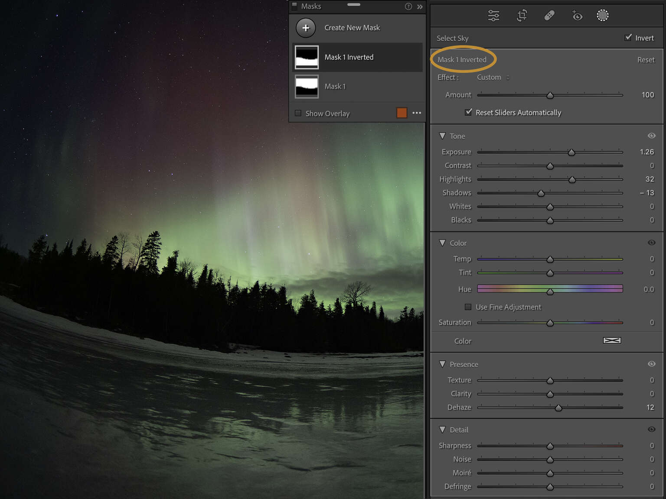
Task: Click the orange overlay color swatch
Action: (402, 113)
